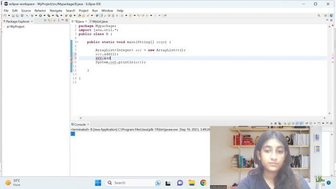
Task: Click the Next Annotation toolbar icon
Action: click(122, 15)
